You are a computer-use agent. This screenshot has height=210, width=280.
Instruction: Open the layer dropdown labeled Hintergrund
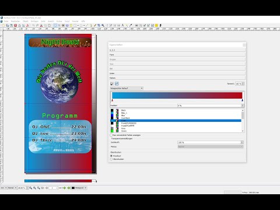[79, 188]
